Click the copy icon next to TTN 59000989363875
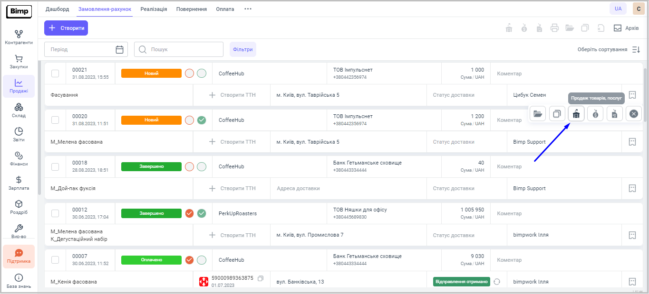This screenshot has height=294, width=649. pos(260,278)
